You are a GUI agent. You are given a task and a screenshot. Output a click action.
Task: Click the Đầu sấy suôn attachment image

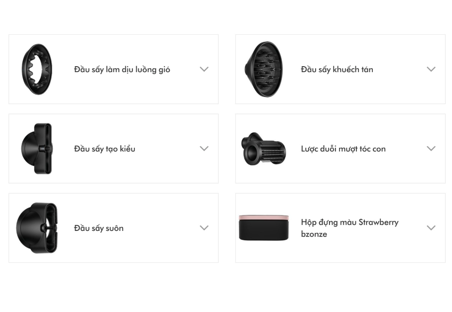click(37, 228)
